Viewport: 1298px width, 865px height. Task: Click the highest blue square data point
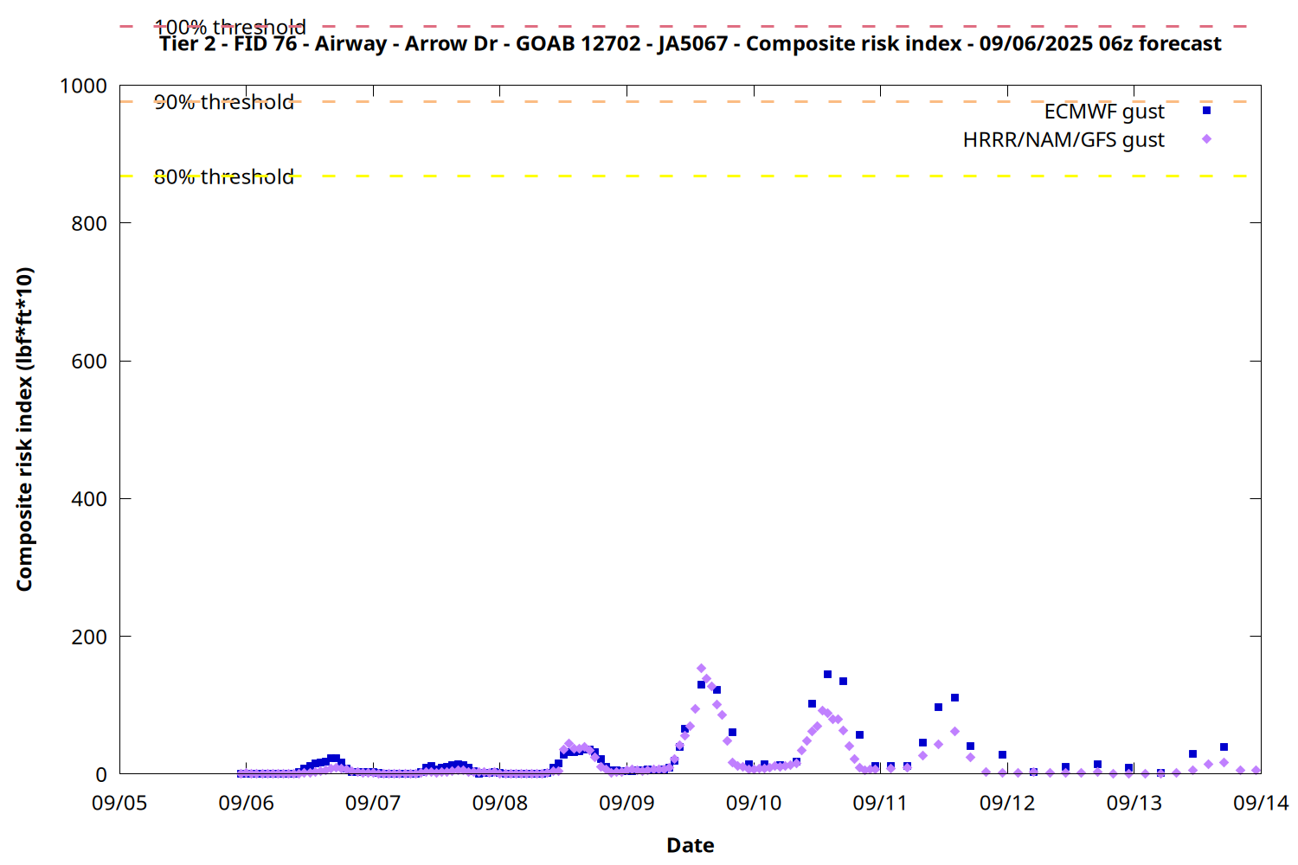pyautogui.click(x=827, y=674)
